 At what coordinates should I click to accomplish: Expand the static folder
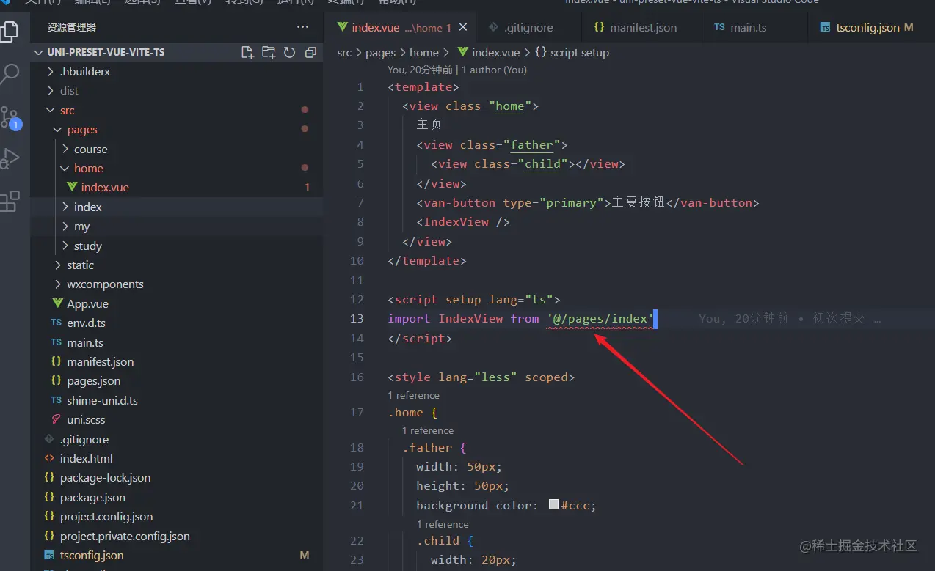pos(176,265)
